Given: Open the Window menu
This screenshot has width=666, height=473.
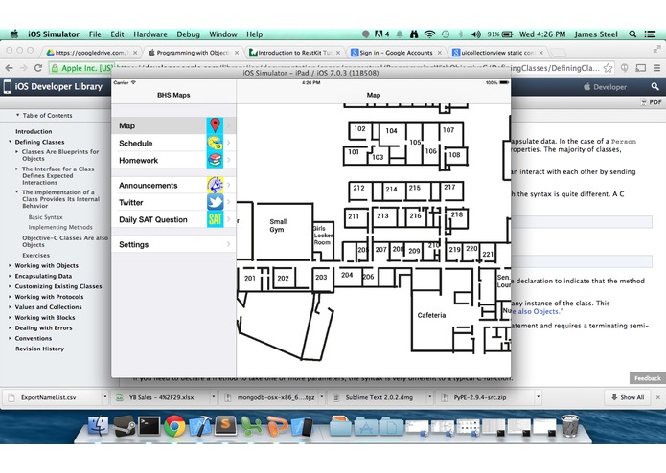Looking at the screenshot, I should [223, 34].
